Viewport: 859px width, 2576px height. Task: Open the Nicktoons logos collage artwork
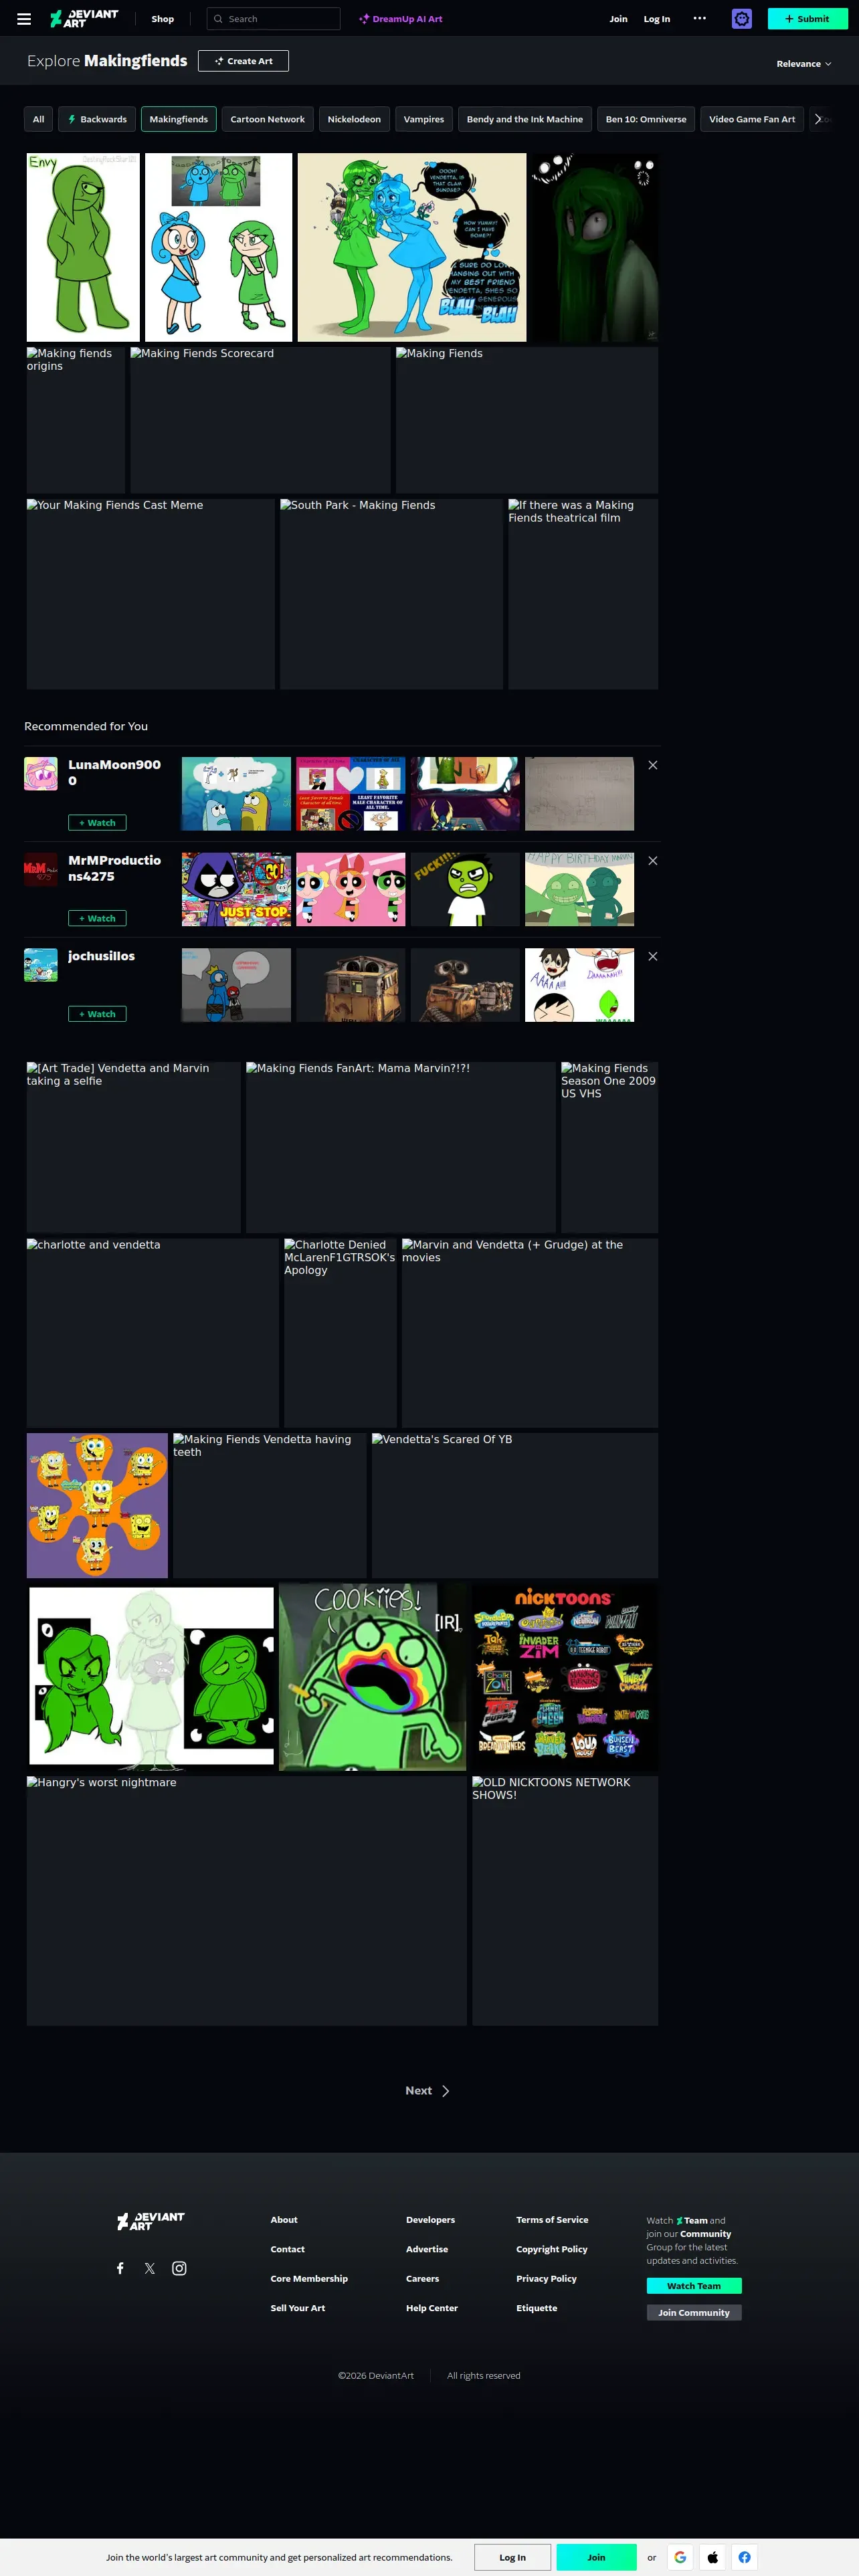pyautogui.click(x=565, y=1677)
